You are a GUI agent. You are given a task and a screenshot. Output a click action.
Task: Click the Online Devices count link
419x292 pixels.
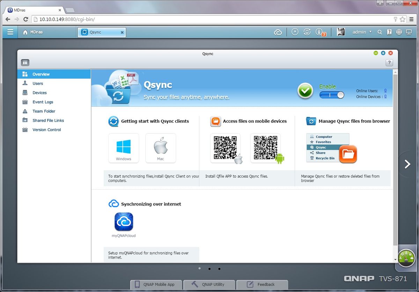pos(385,97)
